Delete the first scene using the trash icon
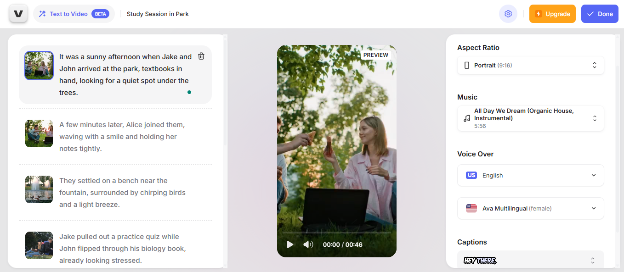The image size is (624, 272). tap(201, 56)
